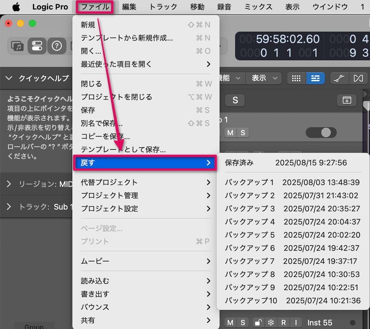
Task: Expand the プロジェクト設定 submenu
Action: [x=145, y=209]
